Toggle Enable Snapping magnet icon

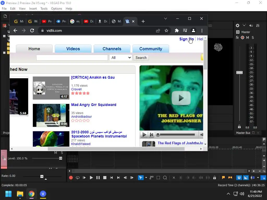239,178
